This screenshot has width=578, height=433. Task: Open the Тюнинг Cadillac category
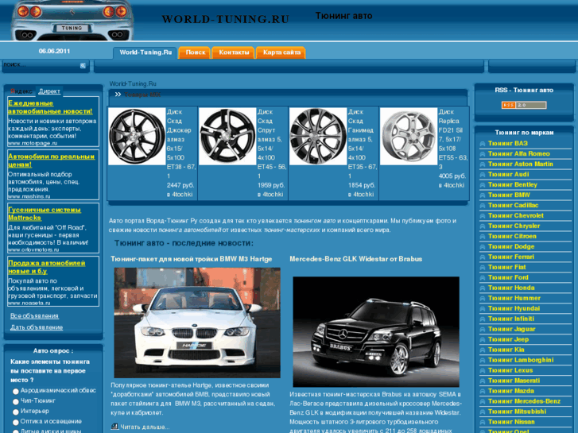(513, 205)
